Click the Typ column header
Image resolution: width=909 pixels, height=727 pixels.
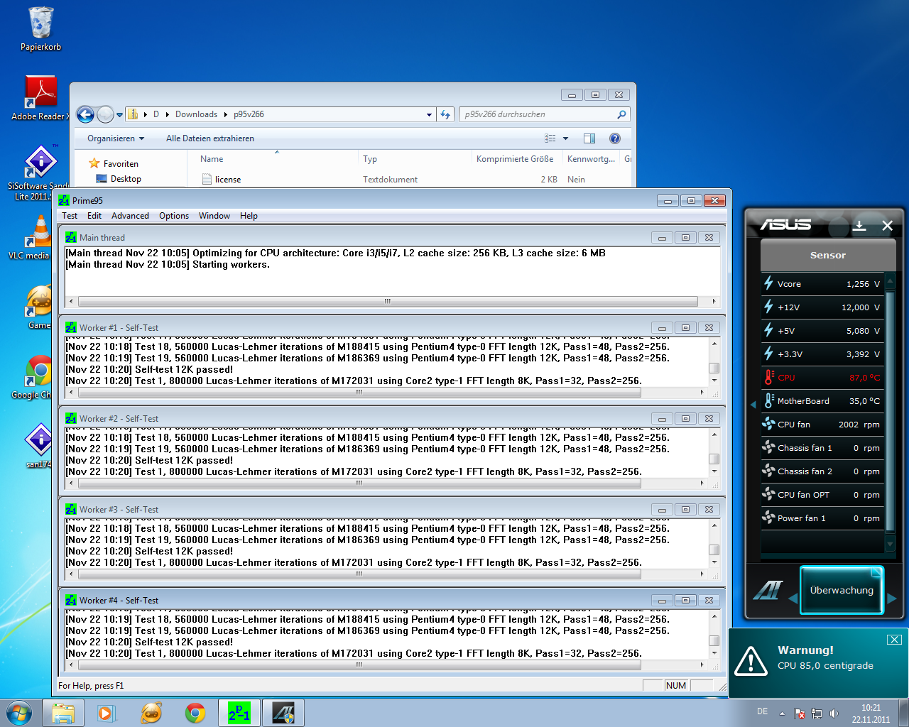(370, 159)
